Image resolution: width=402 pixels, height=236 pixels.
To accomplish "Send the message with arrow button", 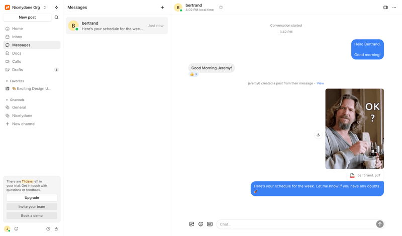I will (380, 224).
